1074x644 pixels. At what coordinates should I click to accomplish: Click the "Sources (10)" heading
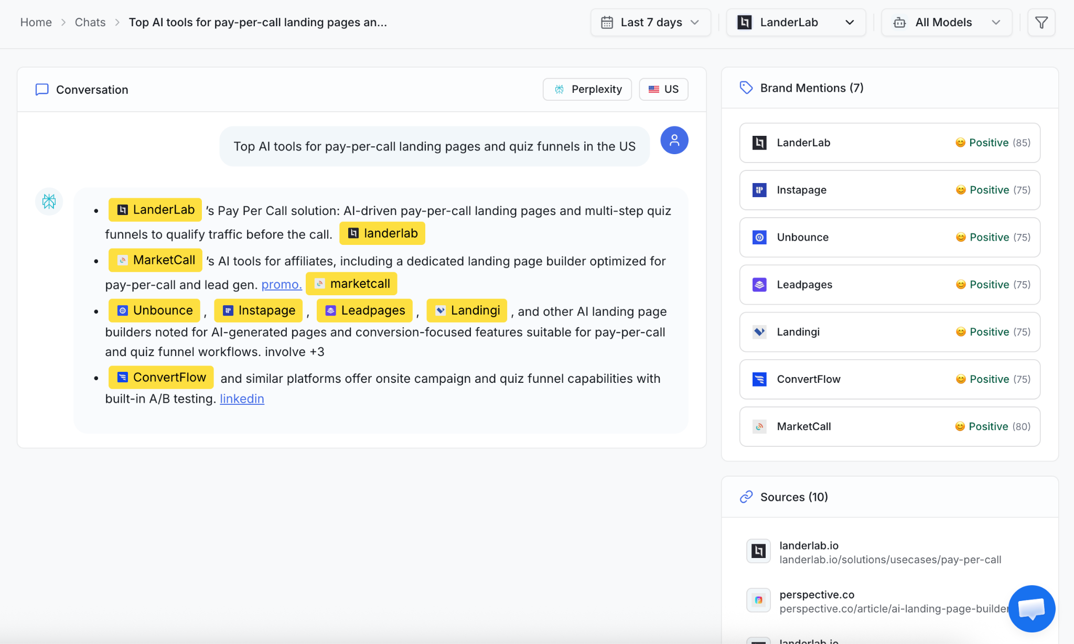coord(794,497)
